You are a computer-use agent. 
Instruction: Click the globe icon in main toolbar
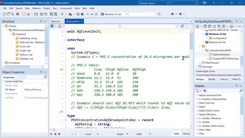(18, 14)
